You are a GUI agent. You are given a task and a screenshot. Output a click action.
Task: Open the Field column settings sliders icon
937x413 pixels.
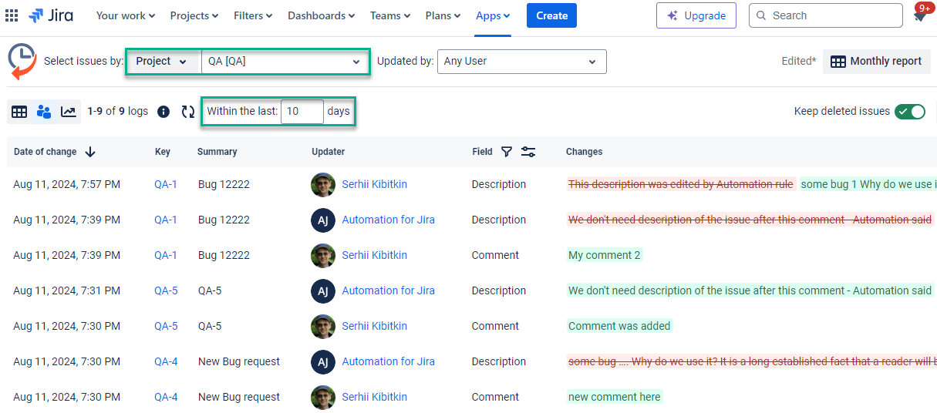pyautogui.click(x=528, y=152)
